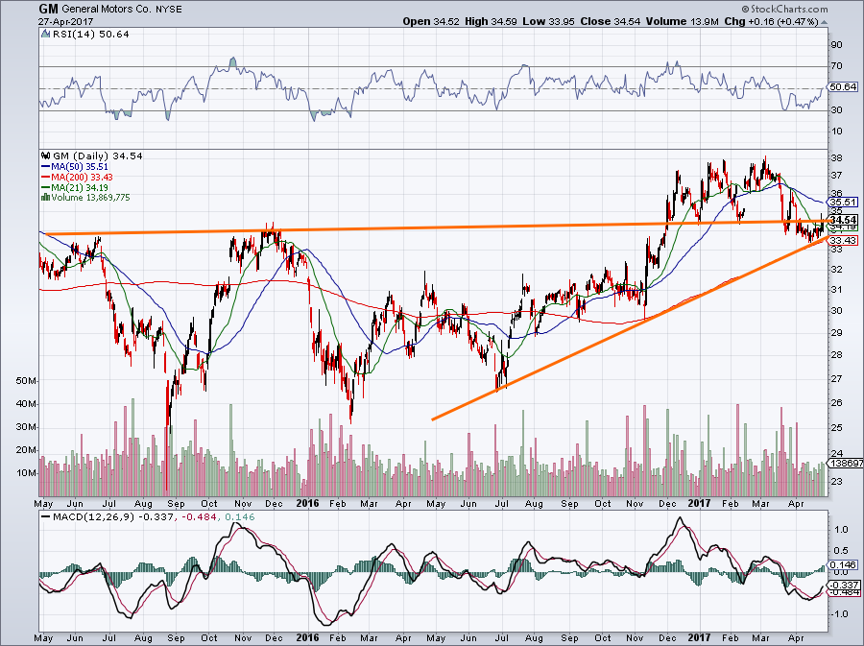Click the Open 34.52 value
The width and height of the screenshot is (864, 646).
coord(431,21)
